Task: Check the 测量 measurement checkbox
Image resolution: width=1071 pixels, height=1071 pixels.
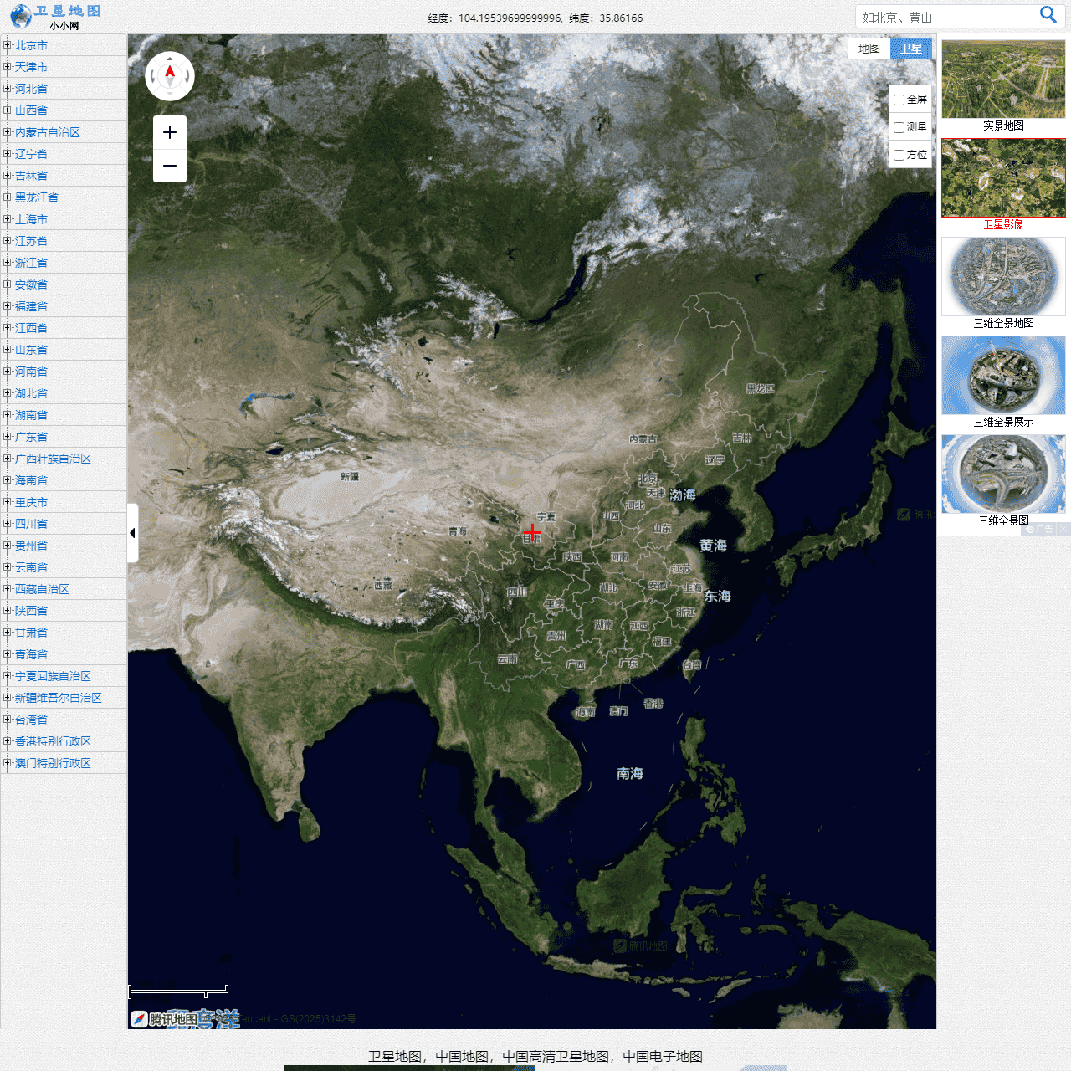Action: coord(899,127)
